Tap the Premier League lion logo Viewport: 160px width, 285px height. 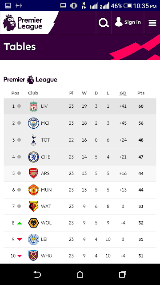9,23
